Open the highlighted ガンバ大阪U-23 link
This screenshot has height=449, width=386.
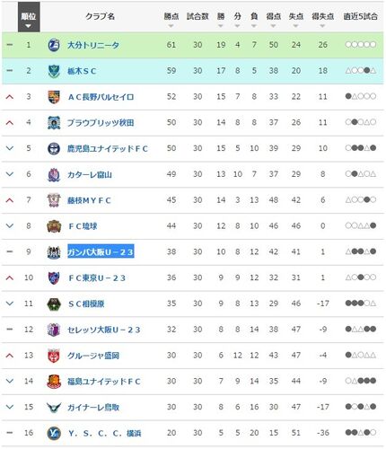coord(101,252)
